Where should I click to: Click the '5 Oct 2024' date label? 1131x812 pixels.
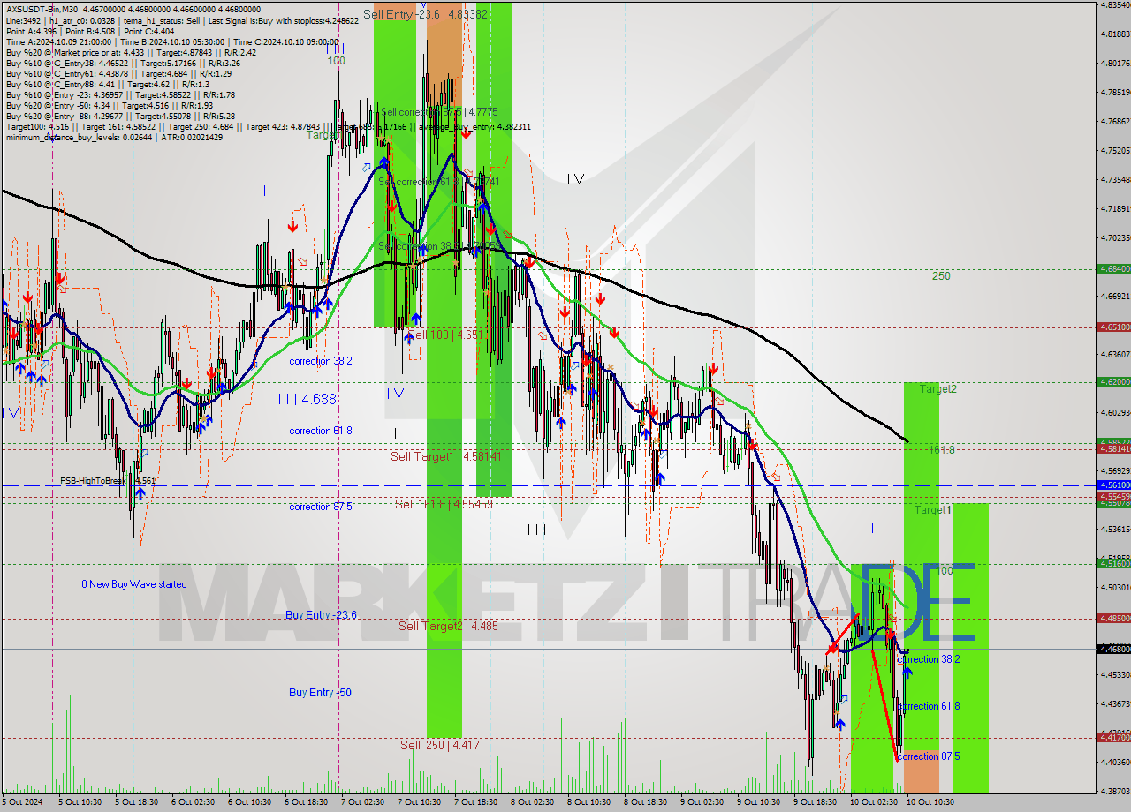(x=21, y=802)
